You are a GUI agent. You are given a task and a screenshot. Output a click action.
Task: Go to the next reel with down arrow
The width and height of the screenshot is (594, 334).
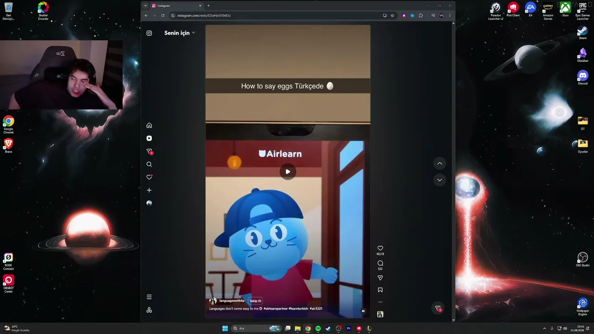pos(439,180)
